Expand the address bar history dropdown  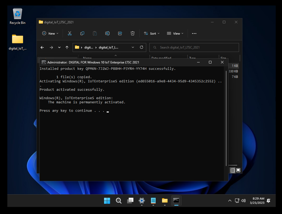[x=133, y=47]
